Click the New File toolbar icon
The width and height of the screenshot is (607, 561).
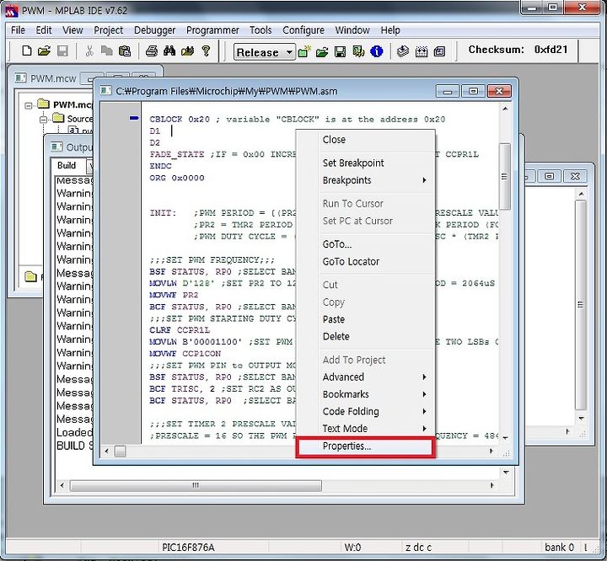click(27, 51)
